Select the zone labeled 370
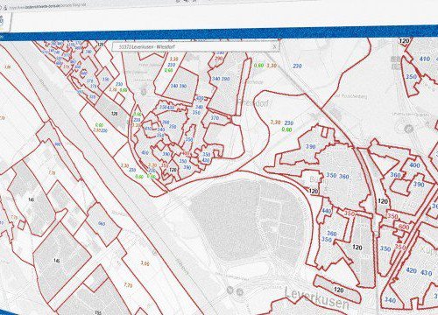The height and width of the screenshot is (315, 438). click(x=215, y=118)
